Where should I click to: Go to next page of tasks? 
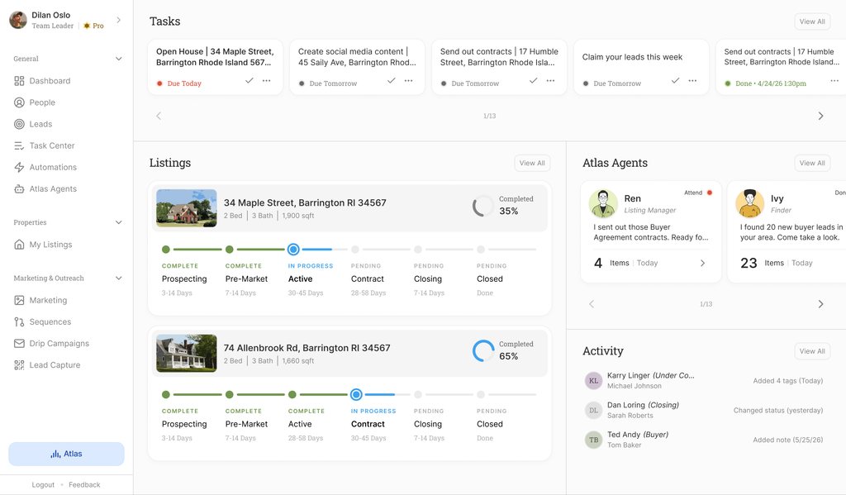pos(820,116)
